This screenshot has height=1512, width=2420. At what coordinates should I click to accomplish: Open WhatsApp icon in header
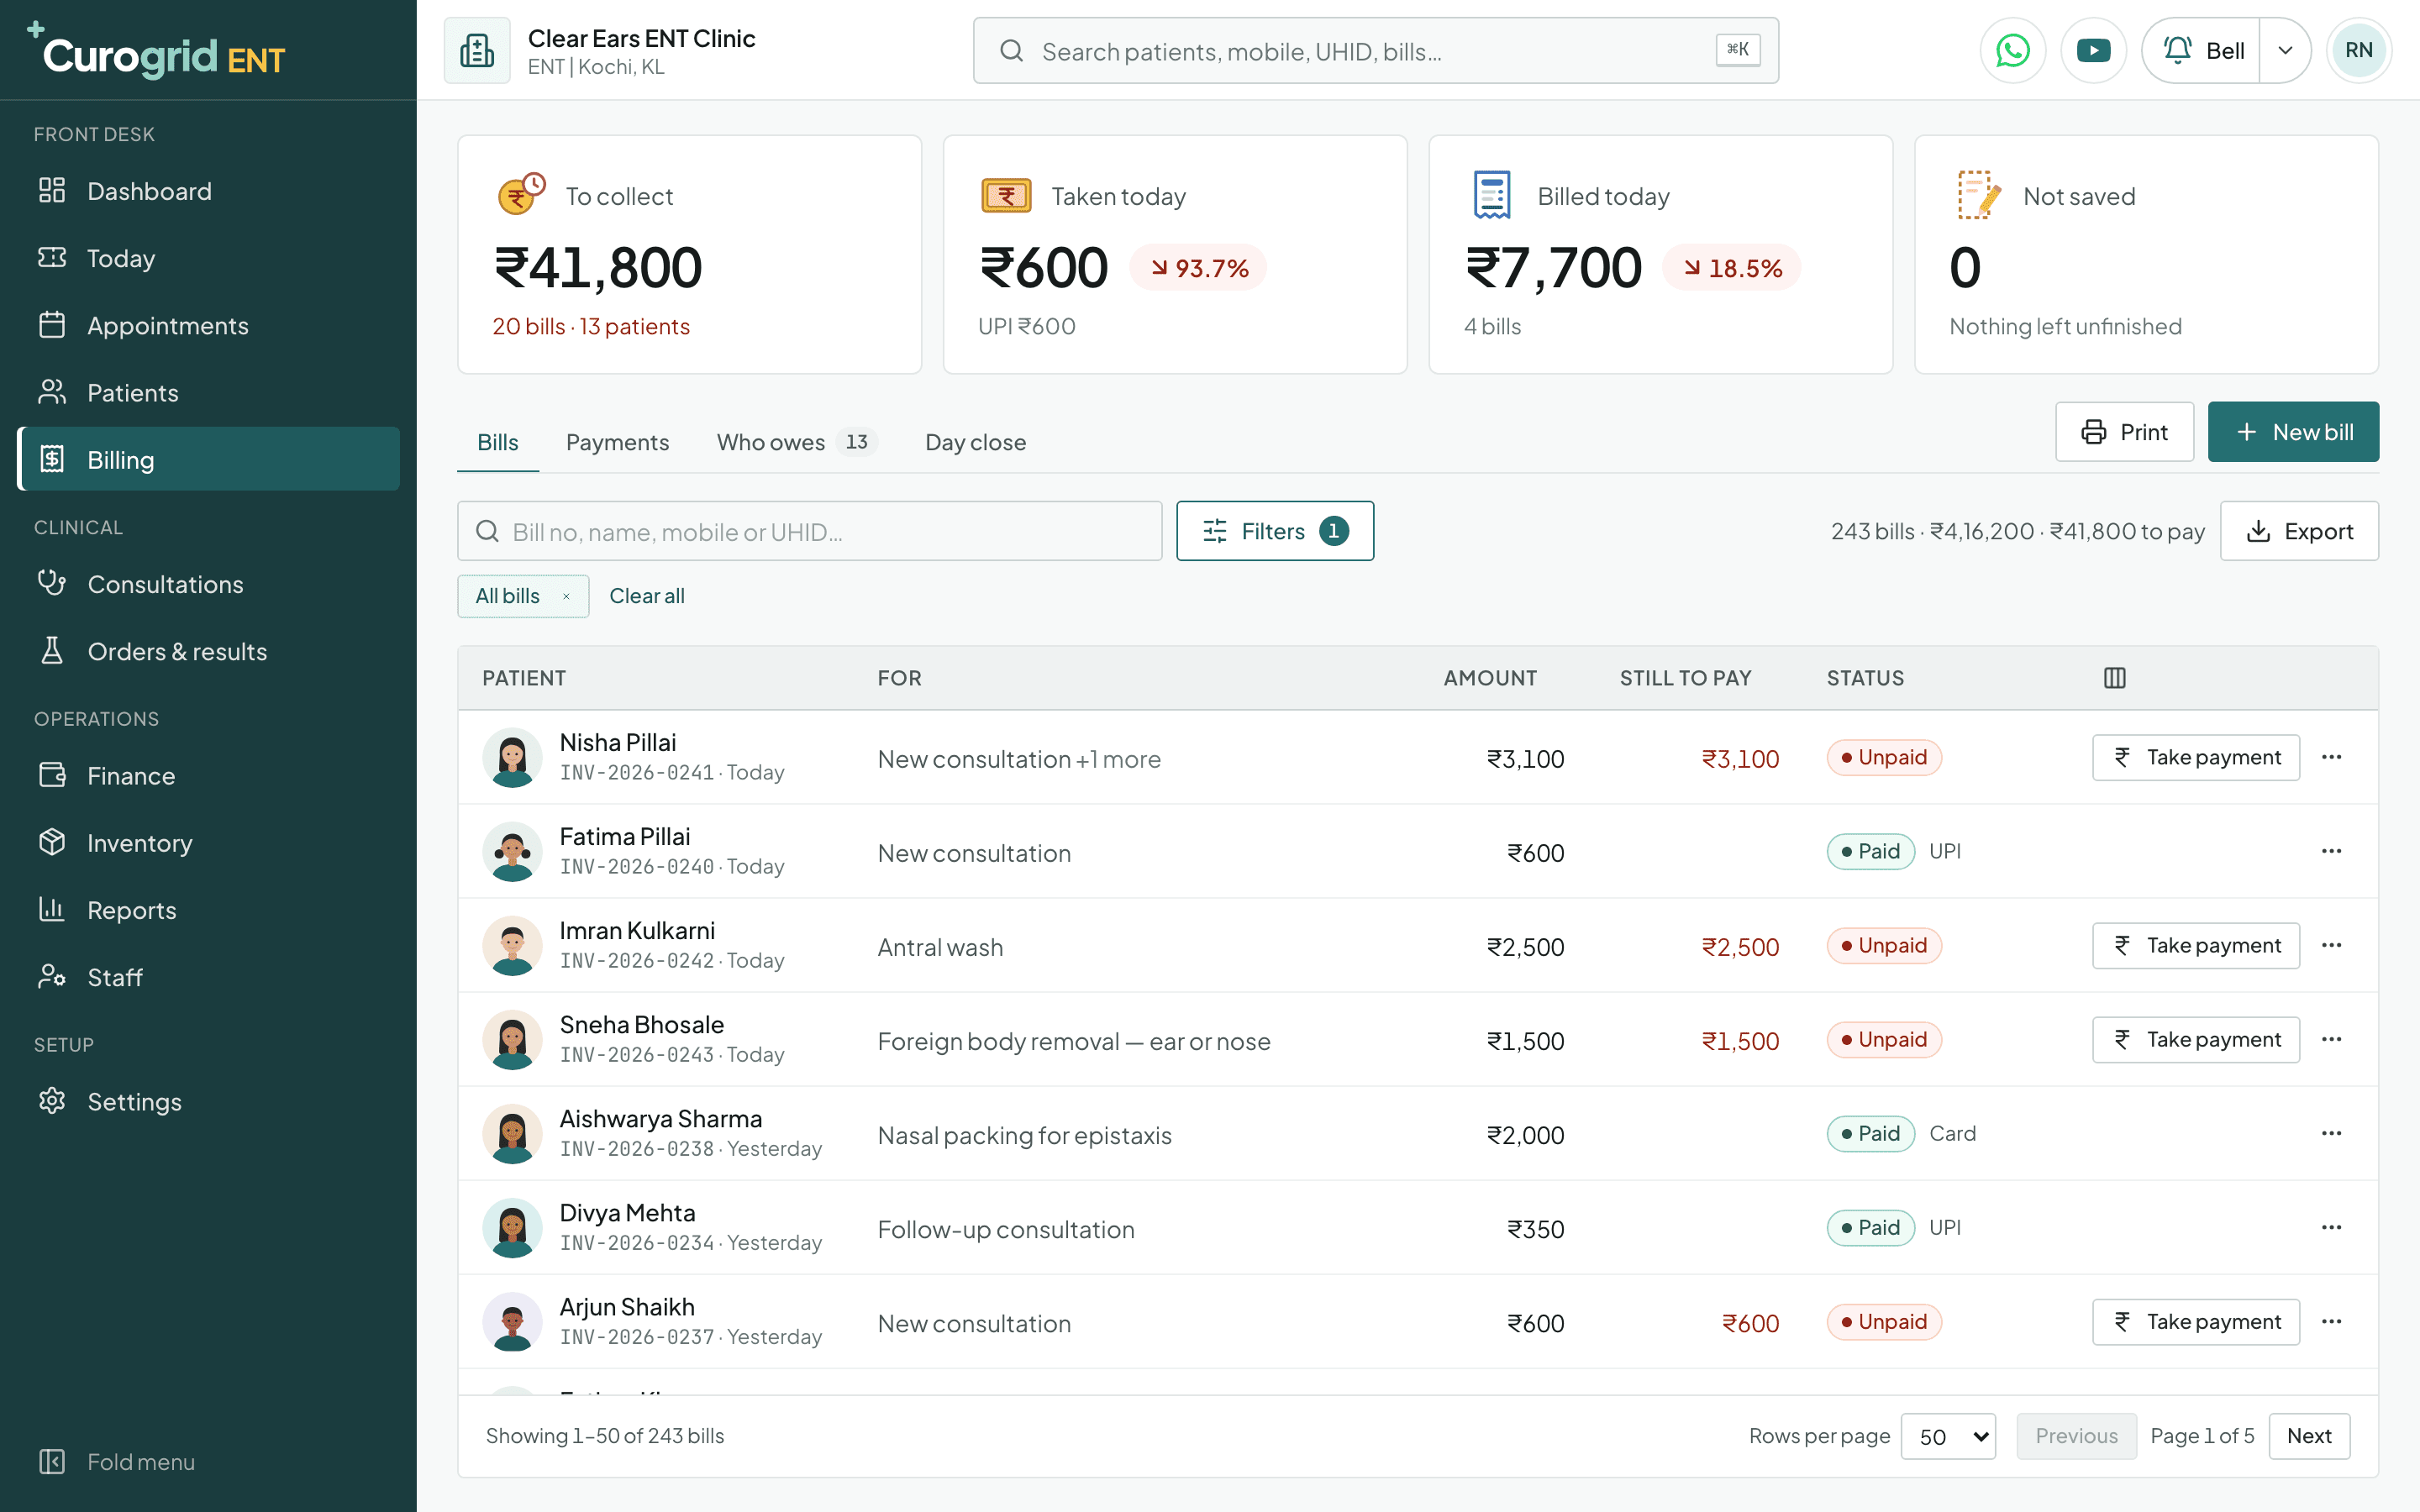click(x=2012, y=50)
